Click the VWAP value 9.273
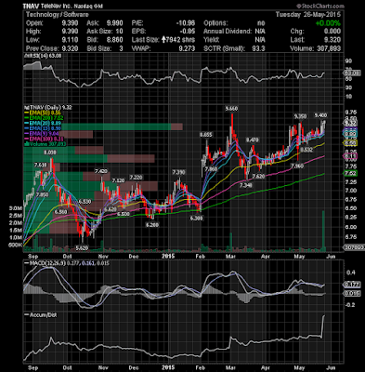The height and width of the screenshot is (372, 365). click(x=187, y=48)
